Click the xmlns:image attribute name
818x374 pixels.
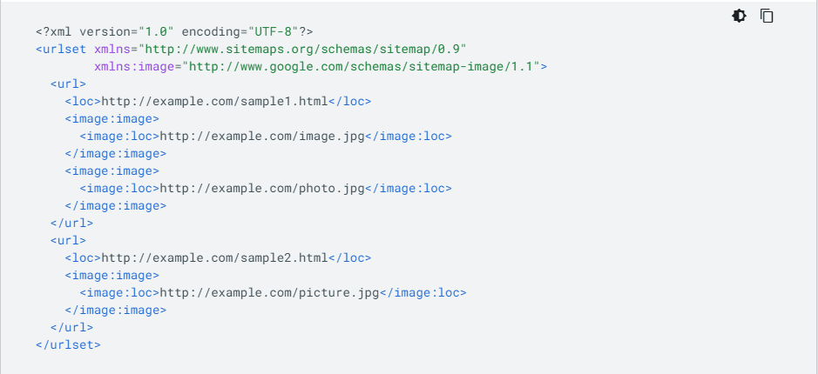point(134,67)
